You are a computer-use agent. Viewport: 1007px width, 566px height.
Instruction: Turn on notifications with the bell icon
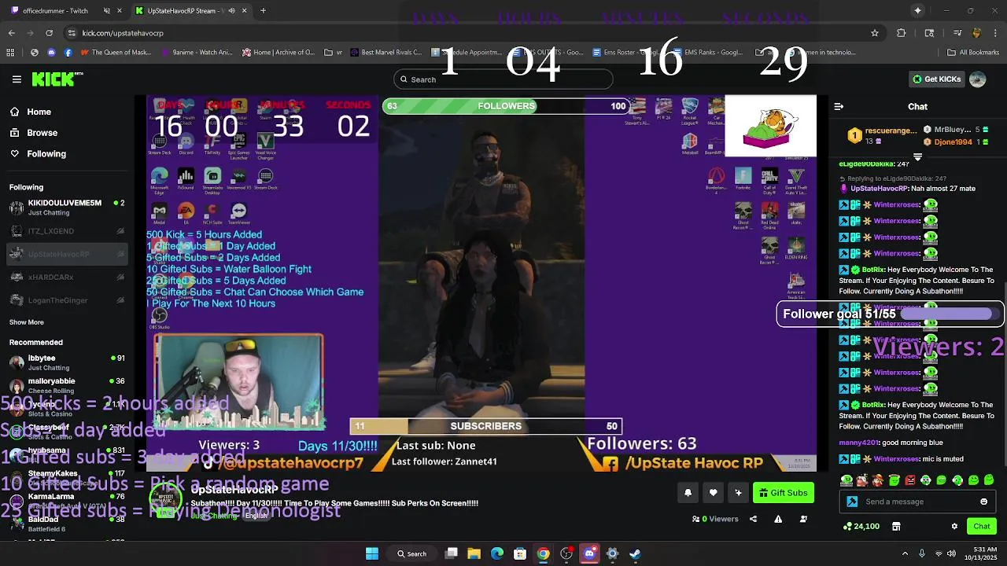(688, 493)
